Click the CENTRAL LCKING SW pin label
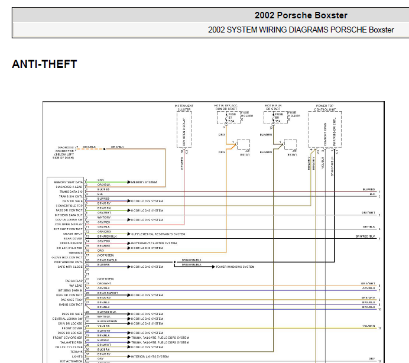Viewport: 409px width, 363px height. pos(67,319)
